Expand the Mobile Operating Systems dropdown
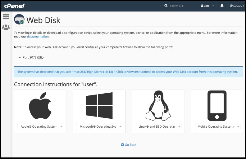 point(217,126)
